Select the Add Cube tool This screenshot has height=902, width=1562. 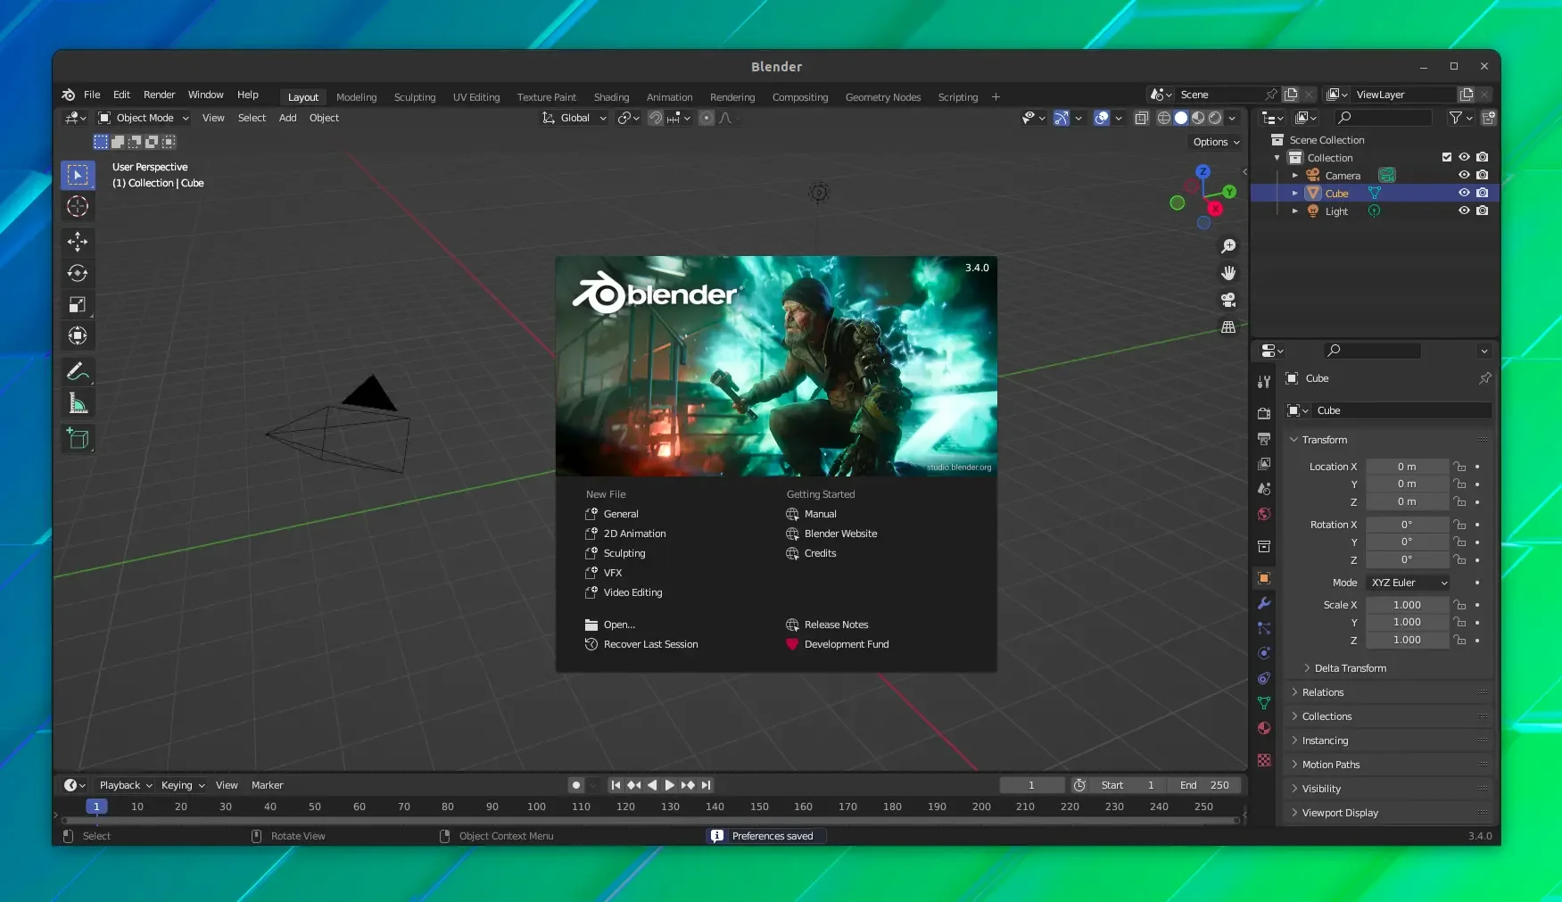pos(78,438)
